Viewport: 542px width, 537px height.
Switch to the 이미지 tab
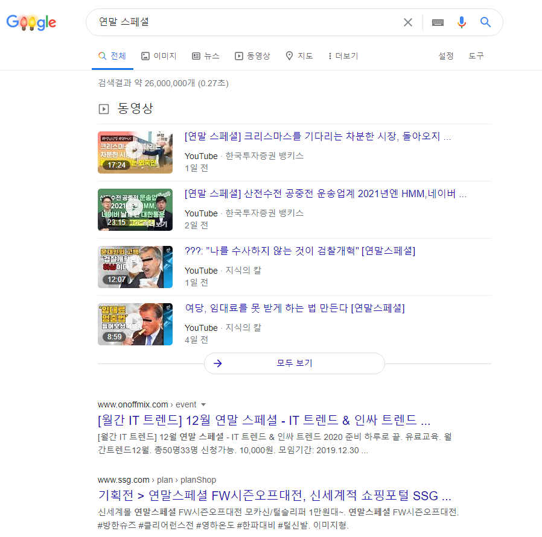(159, 56)
